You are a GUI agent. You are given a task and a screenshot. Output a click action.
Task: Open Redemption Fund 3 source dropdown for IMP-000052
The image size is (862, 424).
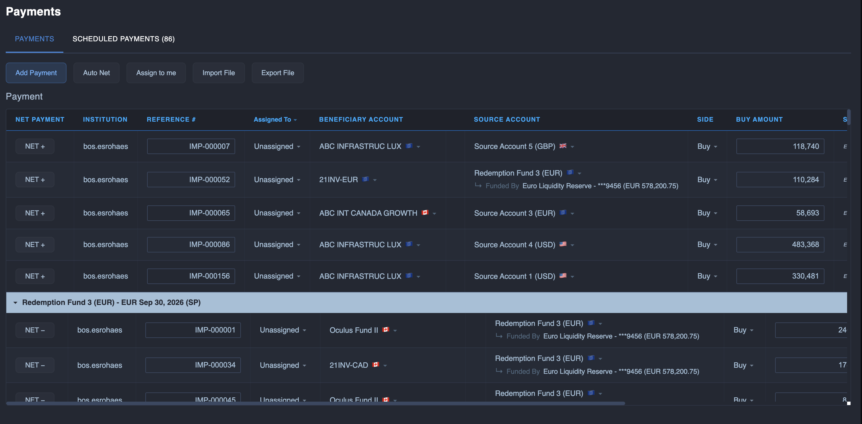[528, 173]
